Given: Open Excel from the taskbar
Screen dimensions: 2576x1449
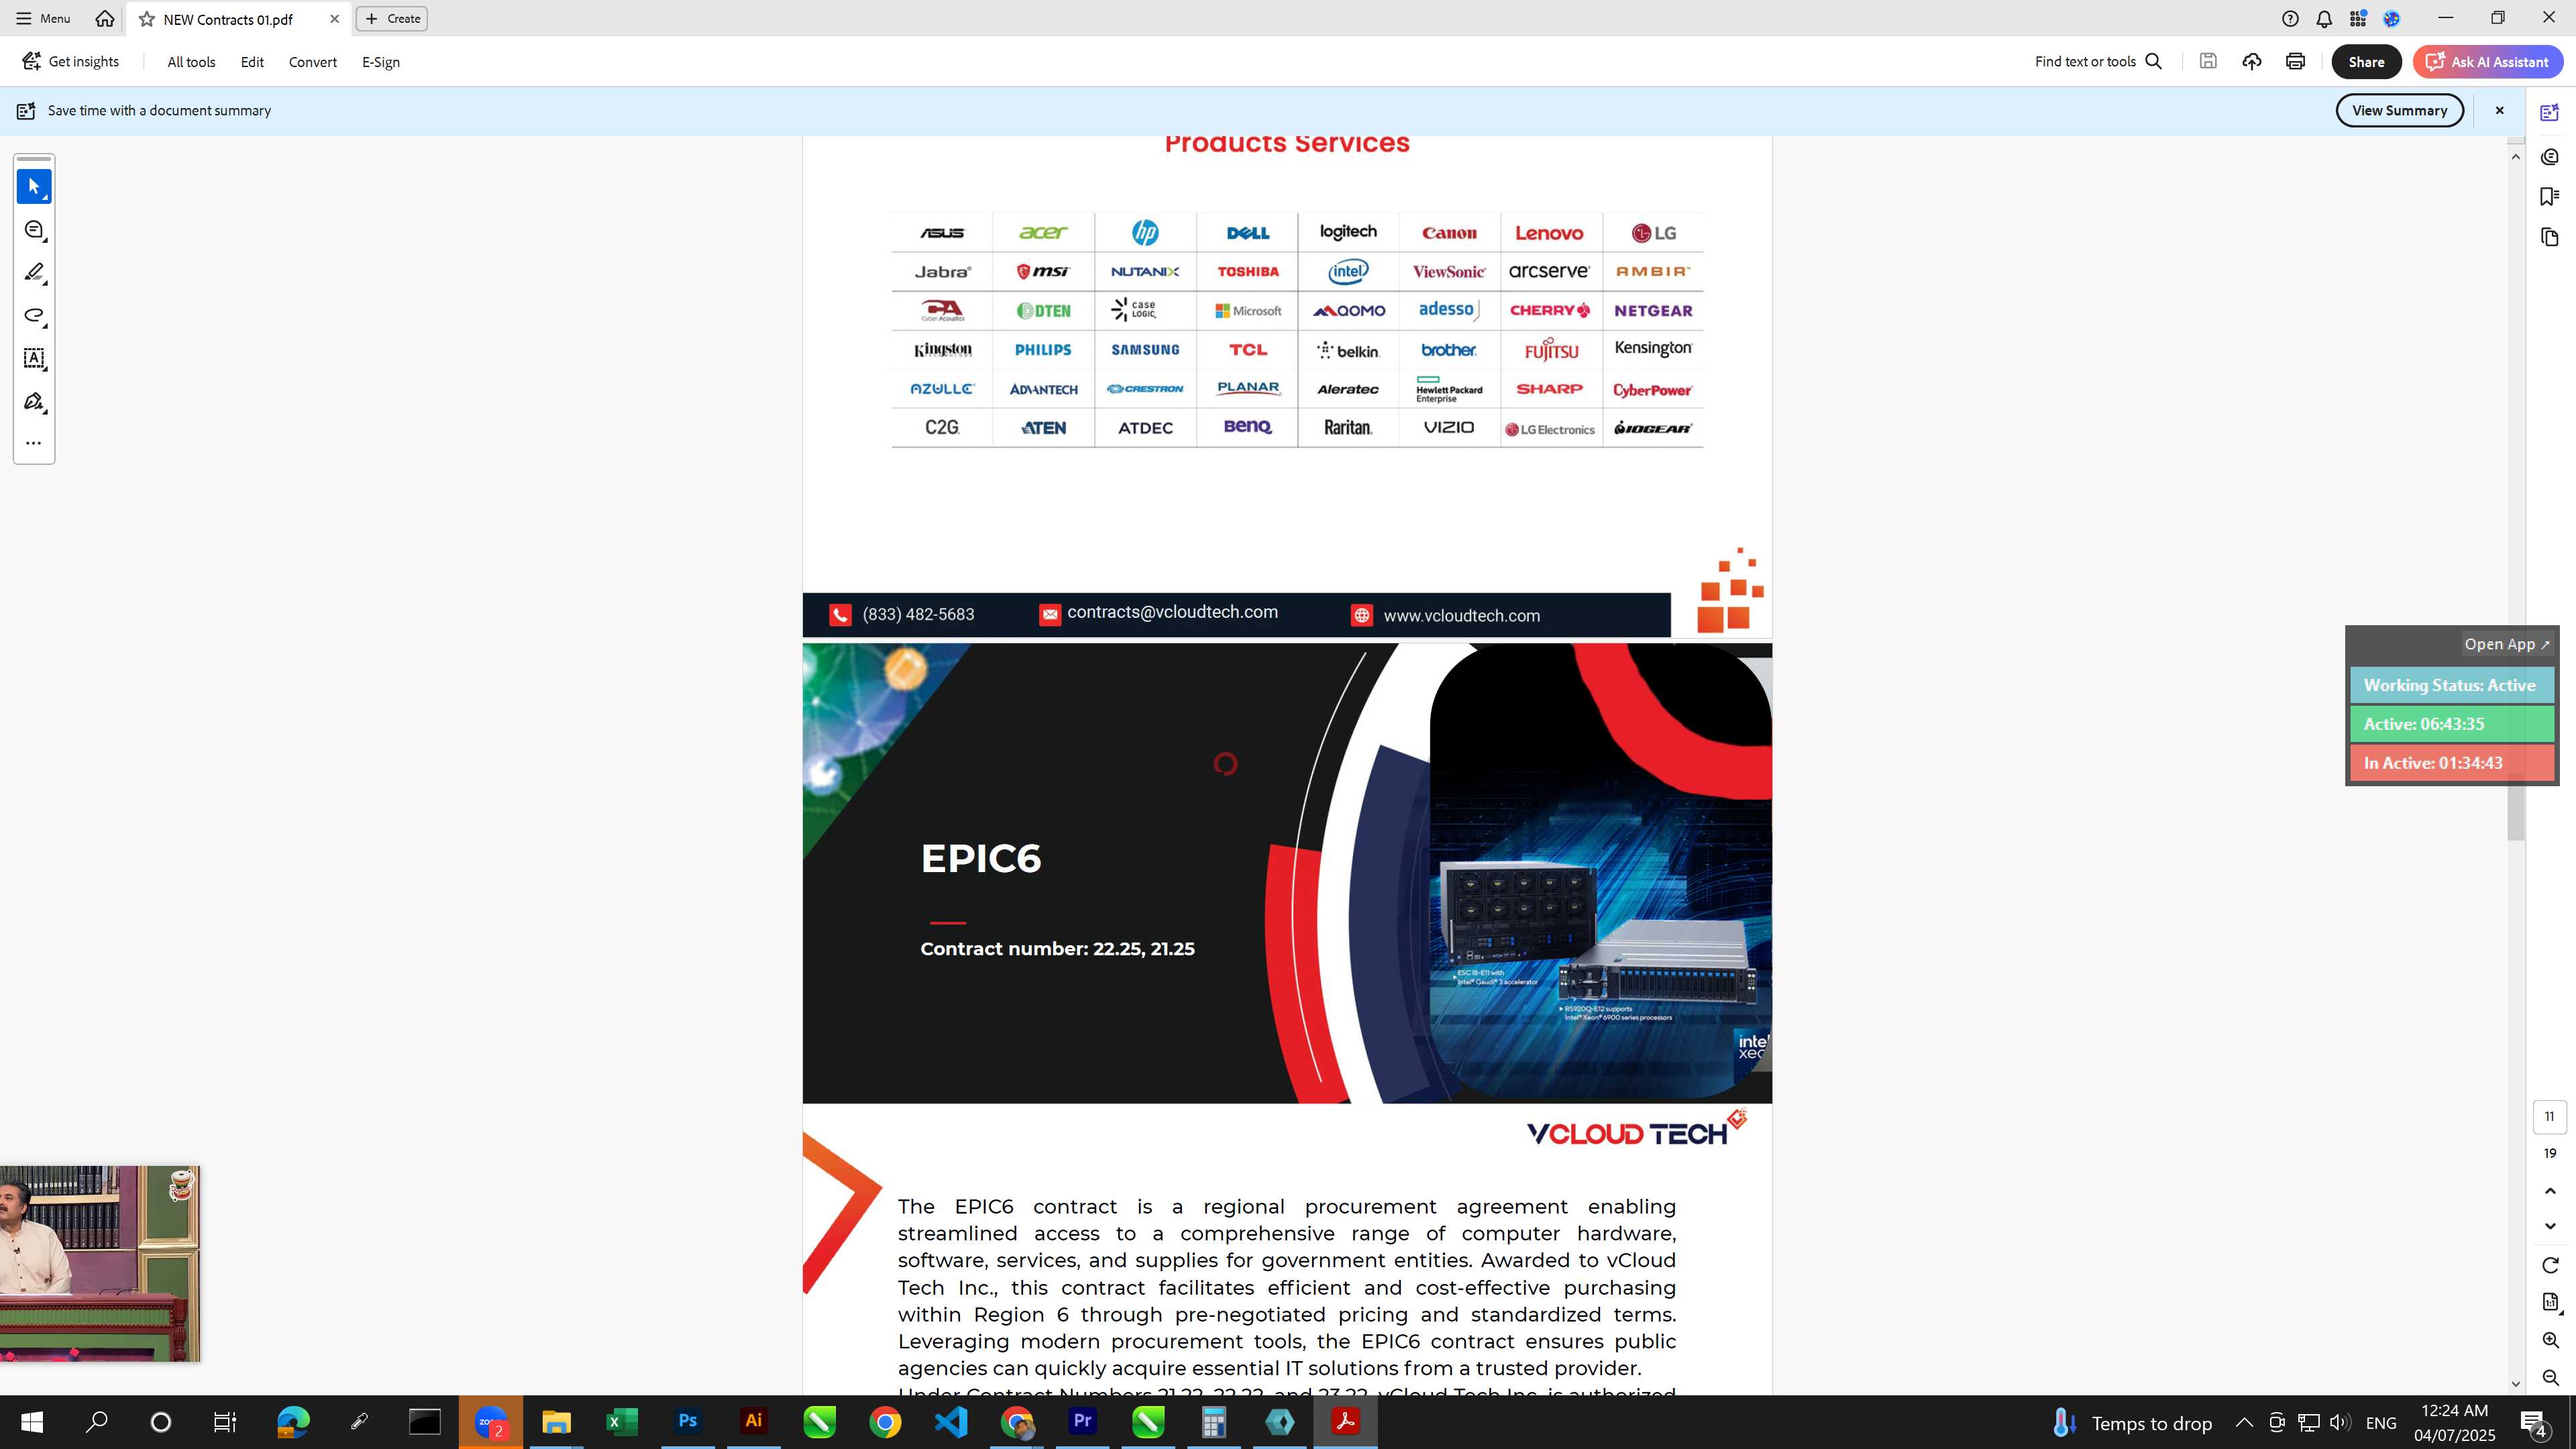Looking at the screenshot, I should (622, 1422).
